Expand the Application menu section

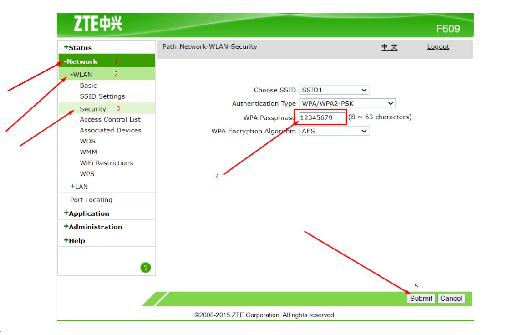(86, 213)
